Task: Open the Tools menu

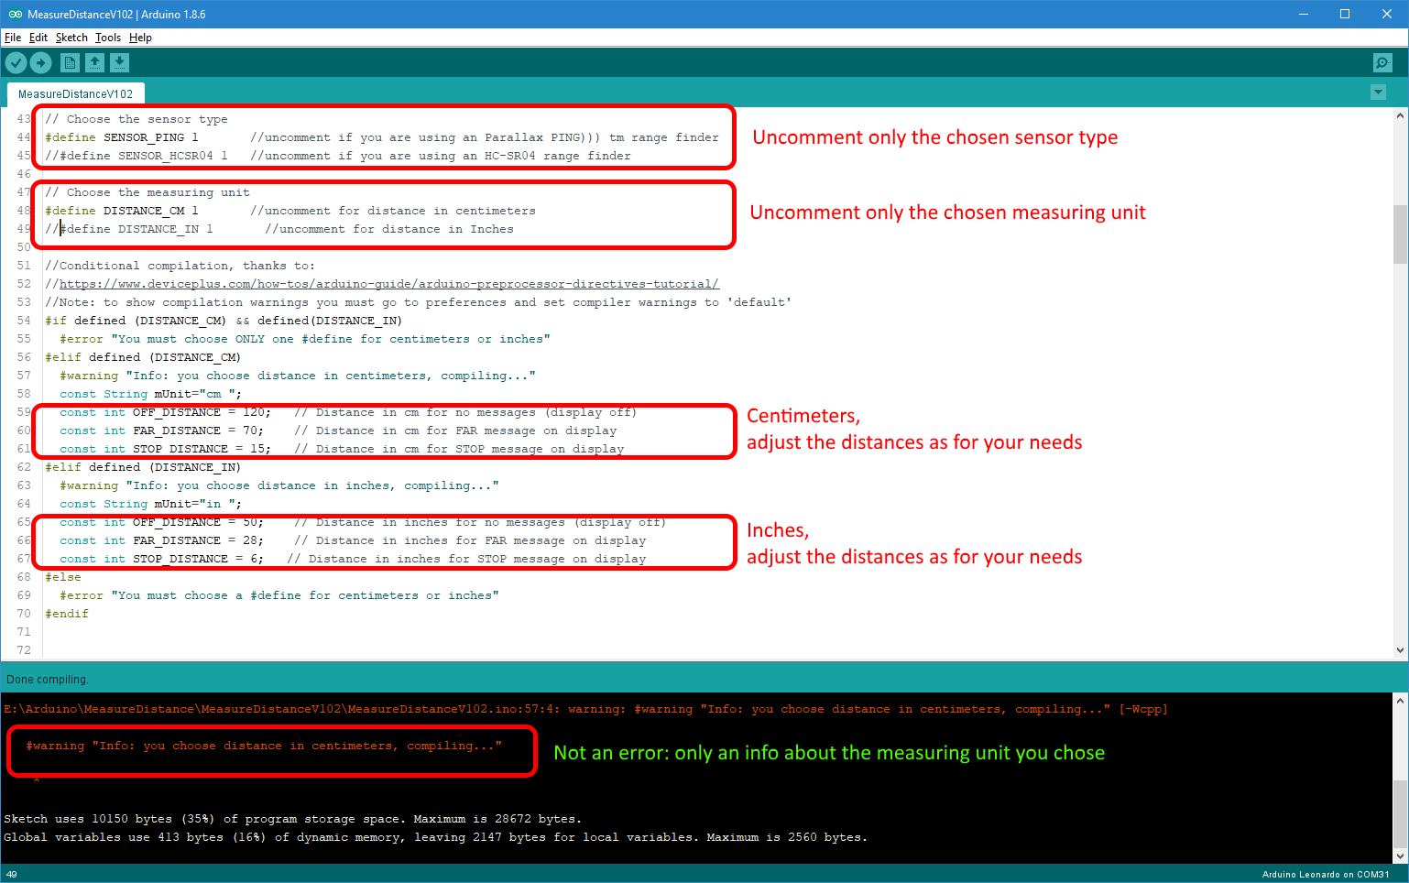Action: 107,38
